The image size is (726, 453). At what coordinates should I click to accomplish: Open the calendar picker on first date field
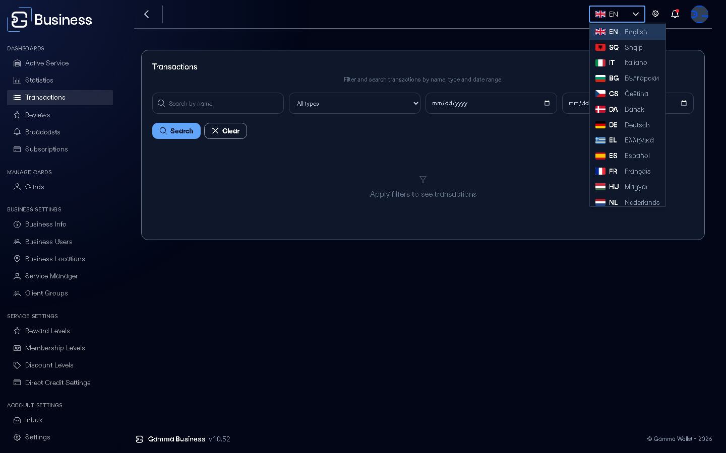point(547,103)
